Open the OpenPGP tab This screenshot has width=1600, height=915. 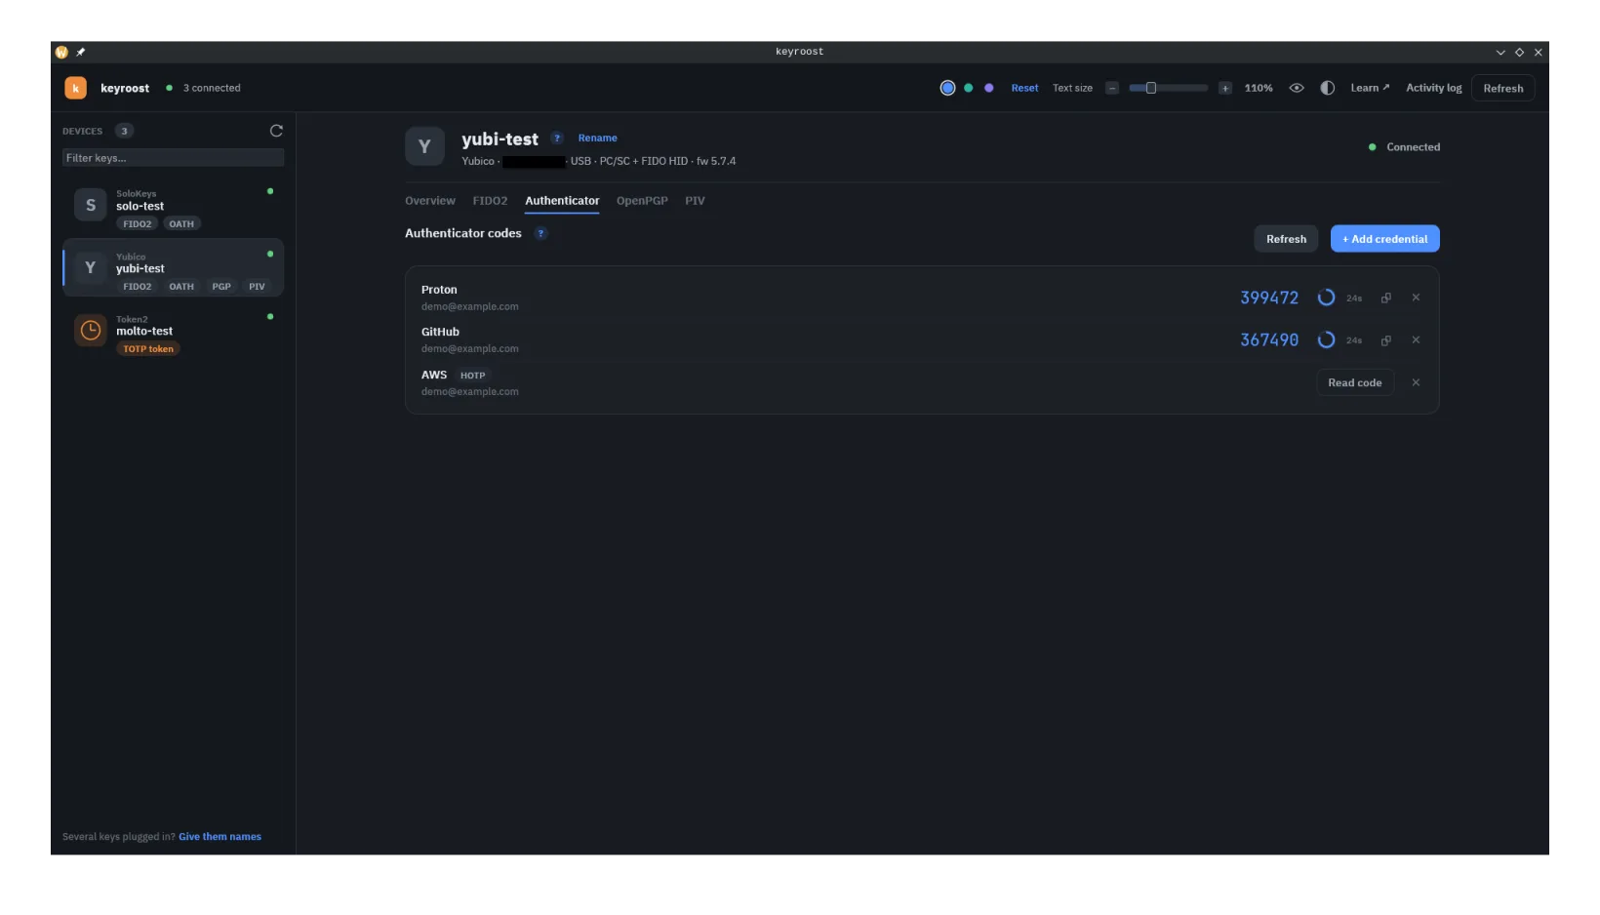pyautogui.click(x=642, y=201)
